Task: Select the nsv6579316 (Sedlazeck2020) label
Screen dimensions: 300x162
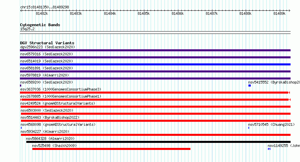Action: [x=47, y=54]
